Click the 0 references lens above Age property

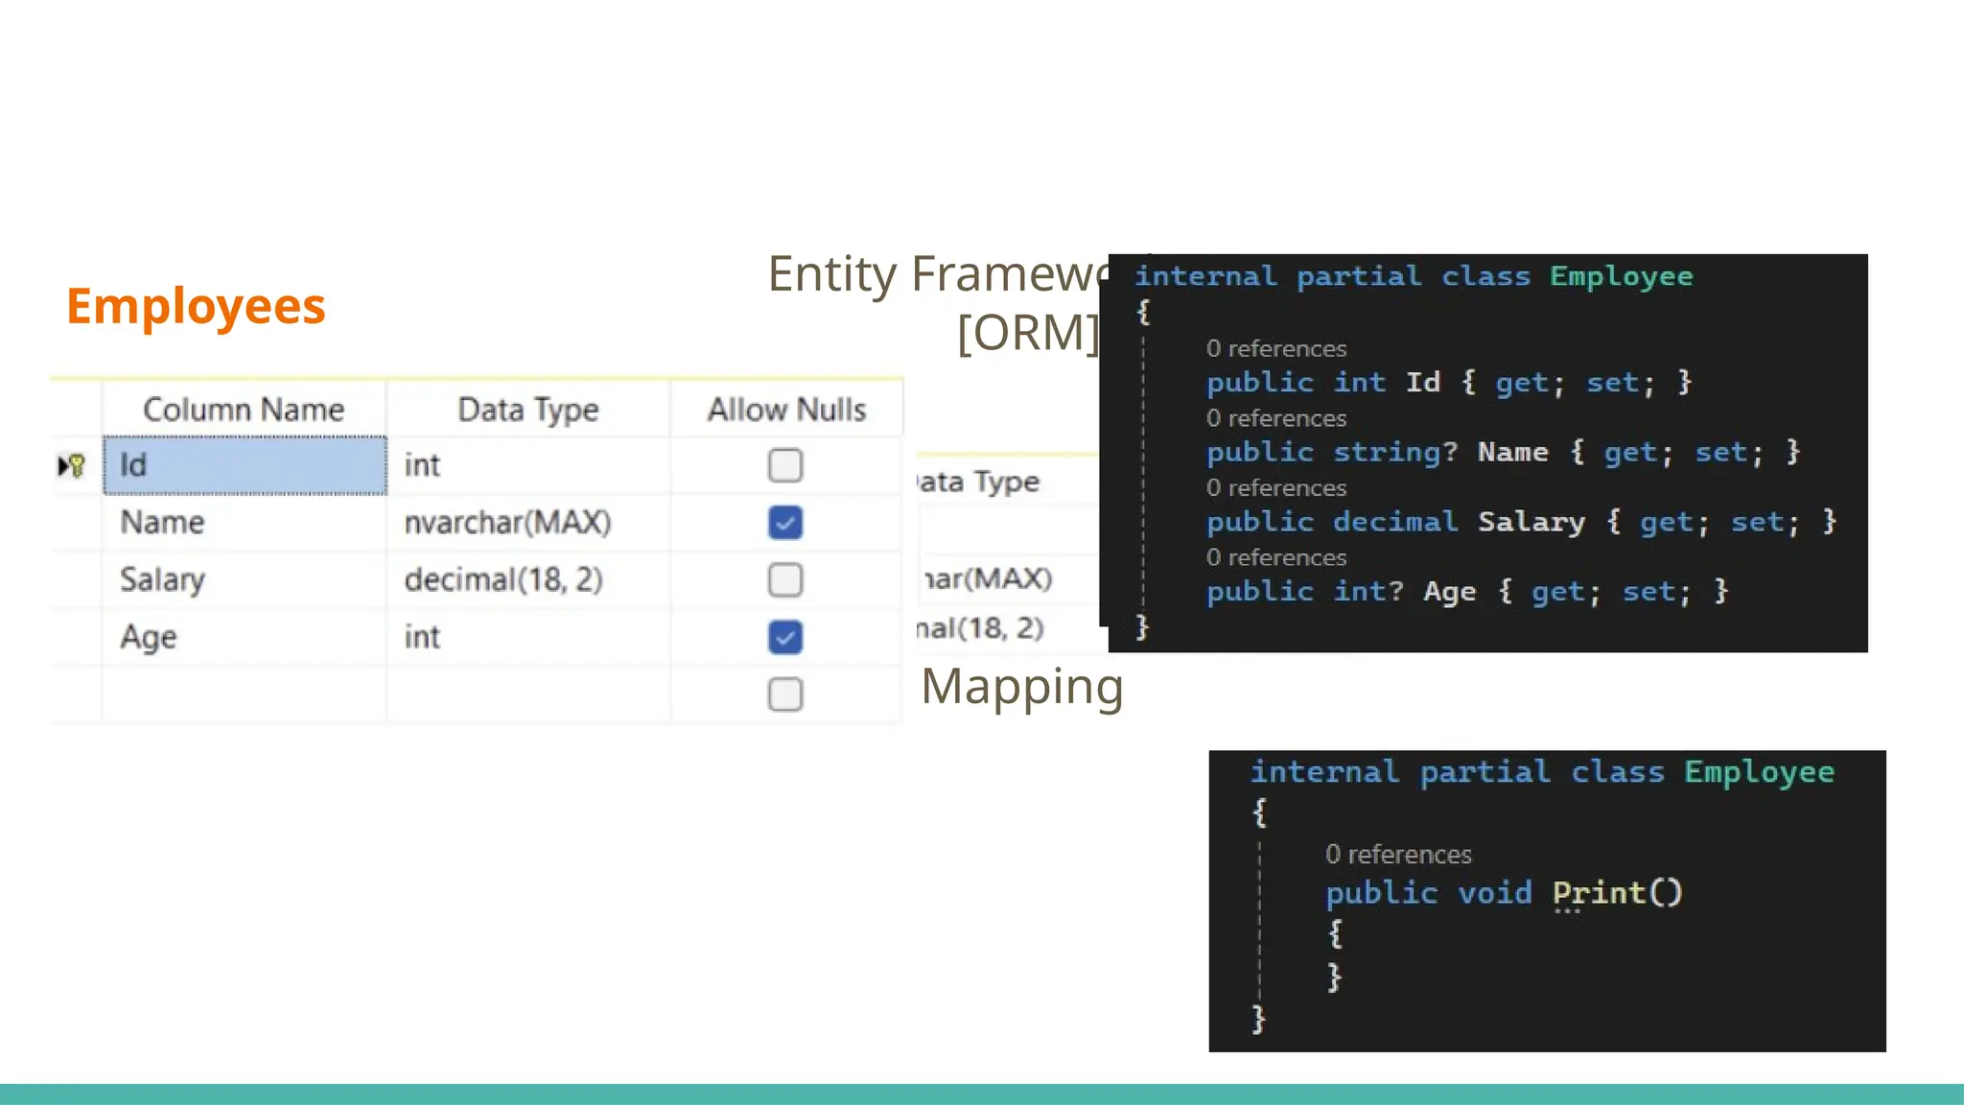1276,557
